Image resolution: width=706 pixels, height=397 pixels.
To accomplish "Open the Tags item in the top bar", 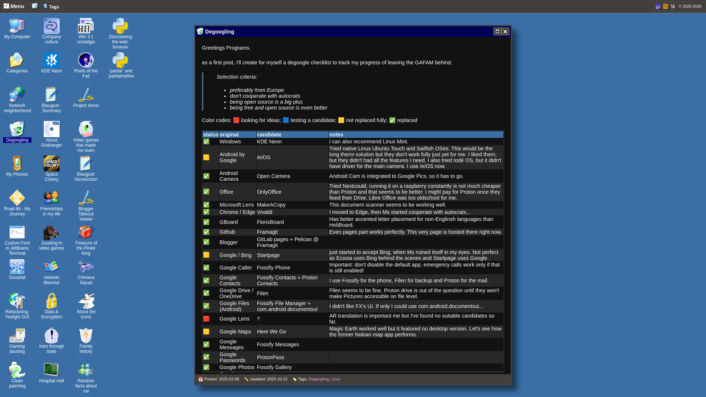I will coord(51,7).
